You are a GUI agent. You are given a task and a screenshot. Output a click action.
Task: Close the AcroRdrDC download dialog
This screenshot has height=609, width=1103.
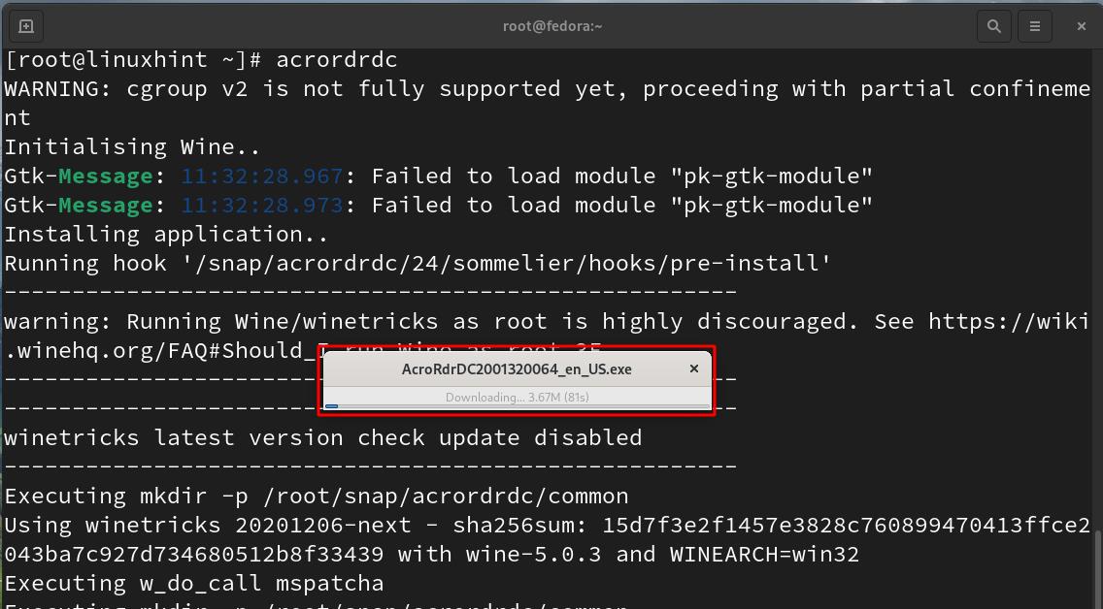tap(693, 369)
